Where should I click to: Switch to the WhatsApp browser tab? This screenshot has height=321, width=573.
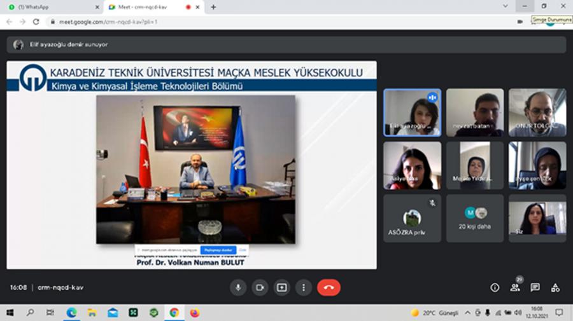click(50, 7)
